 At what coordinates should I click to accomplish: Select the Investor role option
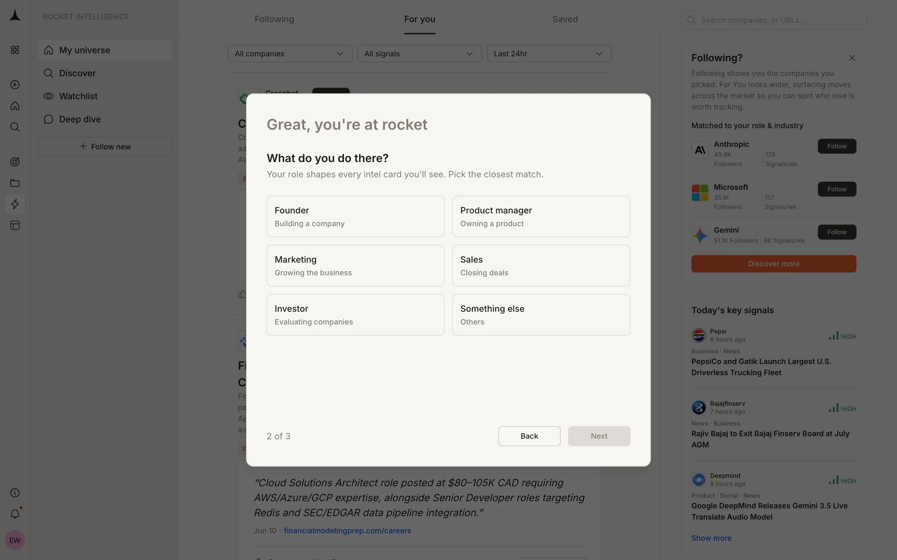(355, 315)
